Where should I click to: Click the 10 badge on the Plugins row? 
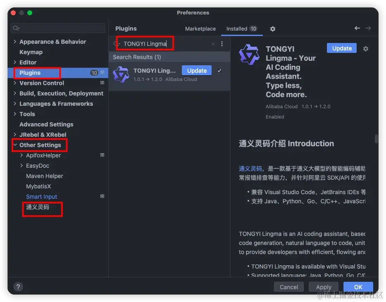(94, 73)
